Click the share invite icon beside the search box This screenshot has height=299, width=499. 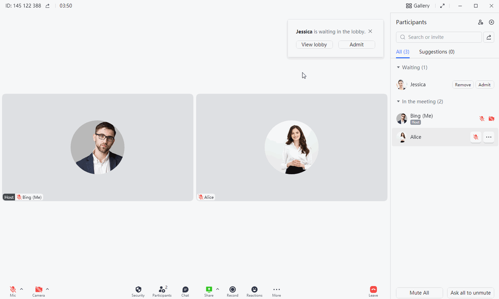[489, 37]
